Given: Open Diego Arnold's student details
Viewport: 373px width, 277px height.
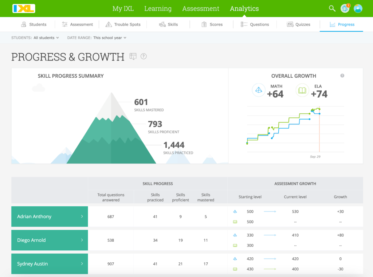Looking at the screenshot, I should point(50,240).
